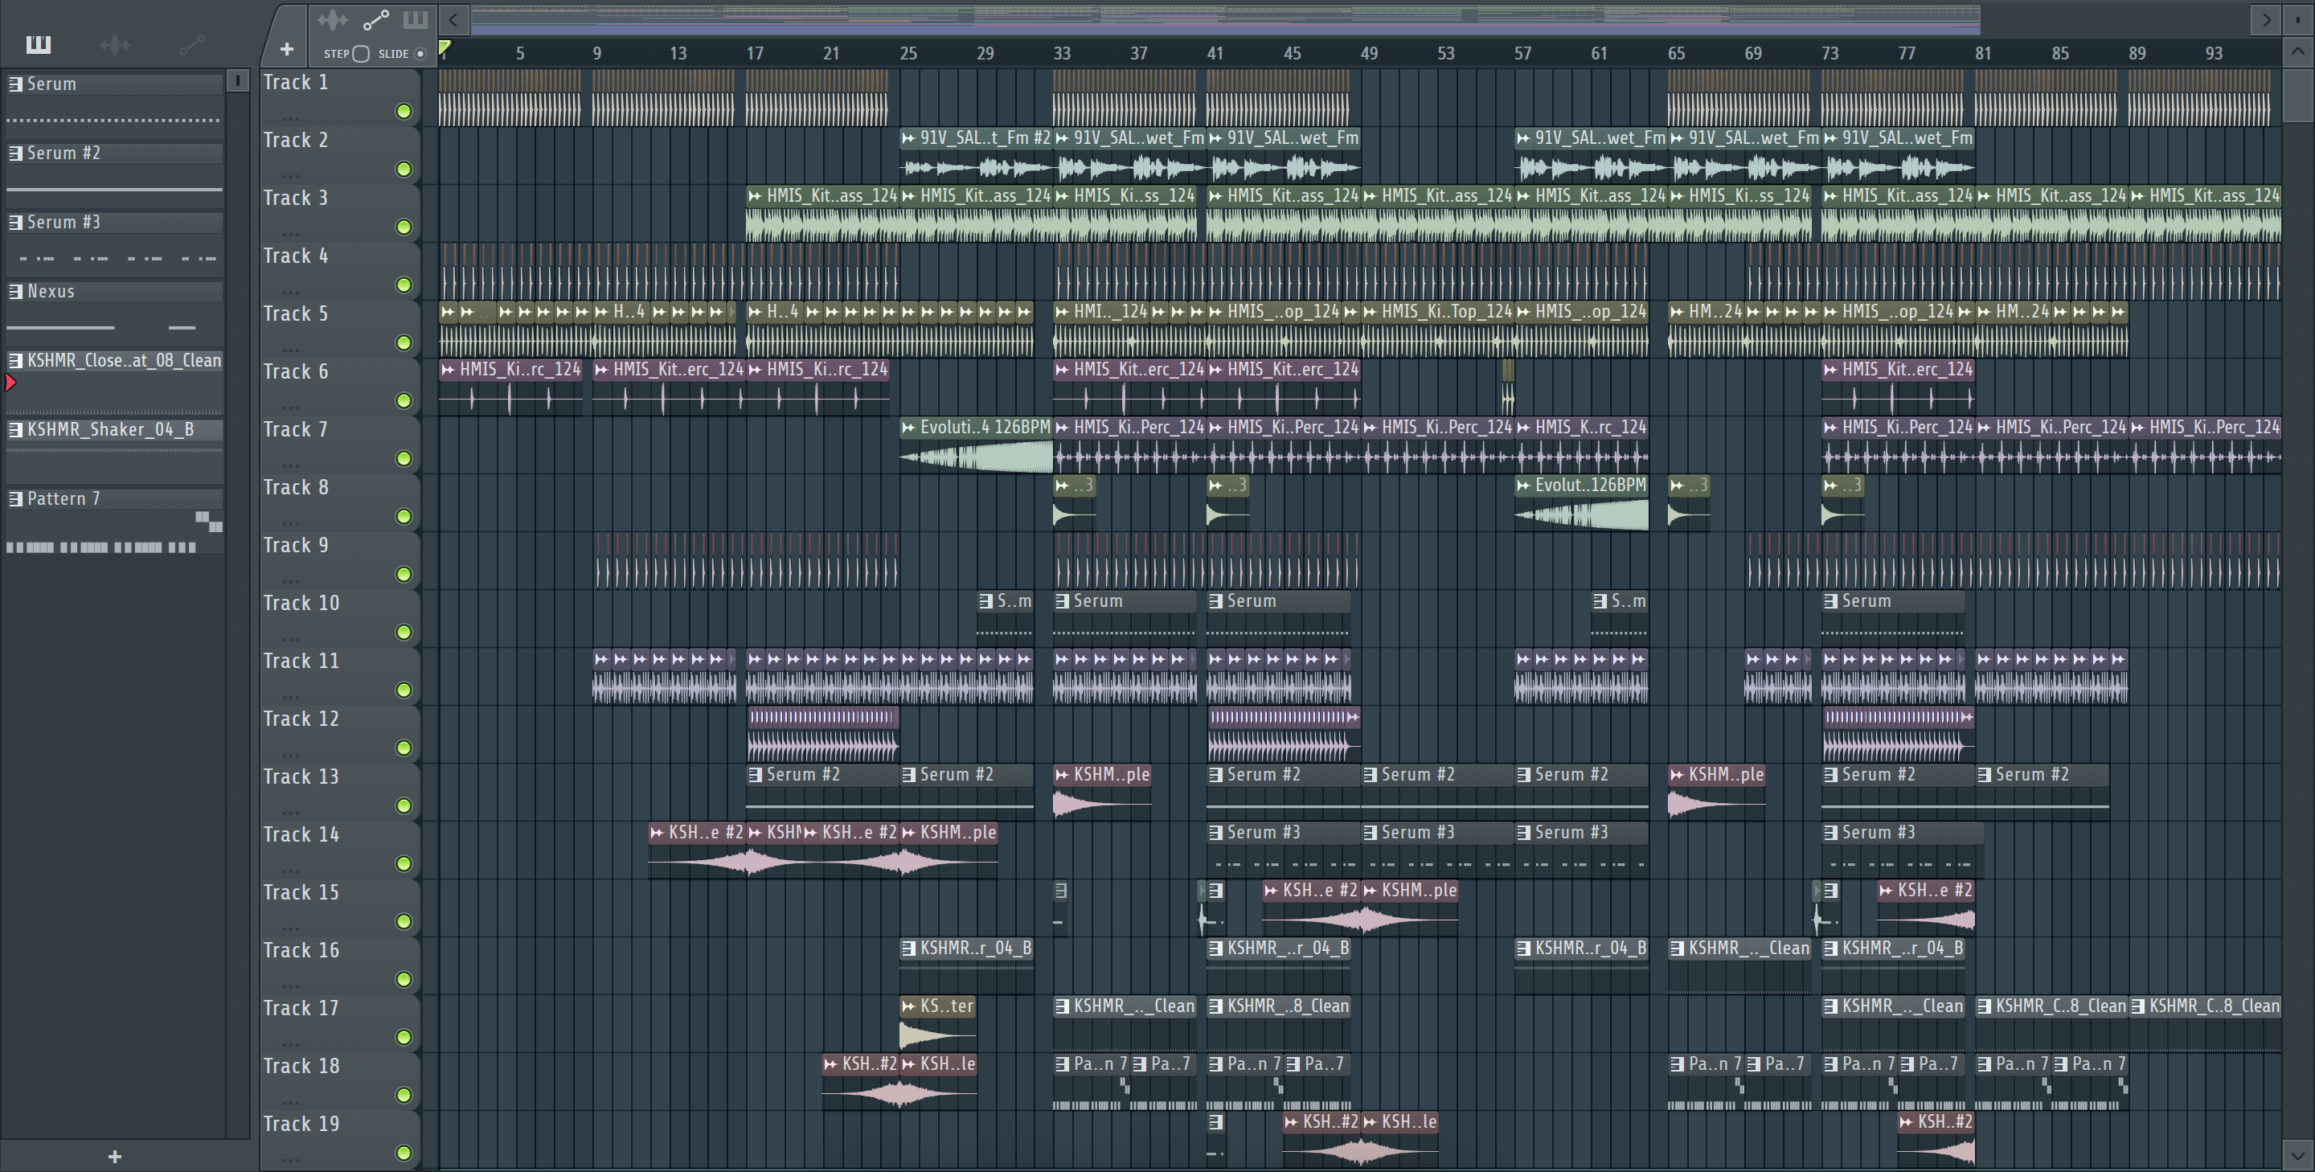Open picker options button beside Serum
Screen dimensions: 2315x1172
(x=237, y=81)
